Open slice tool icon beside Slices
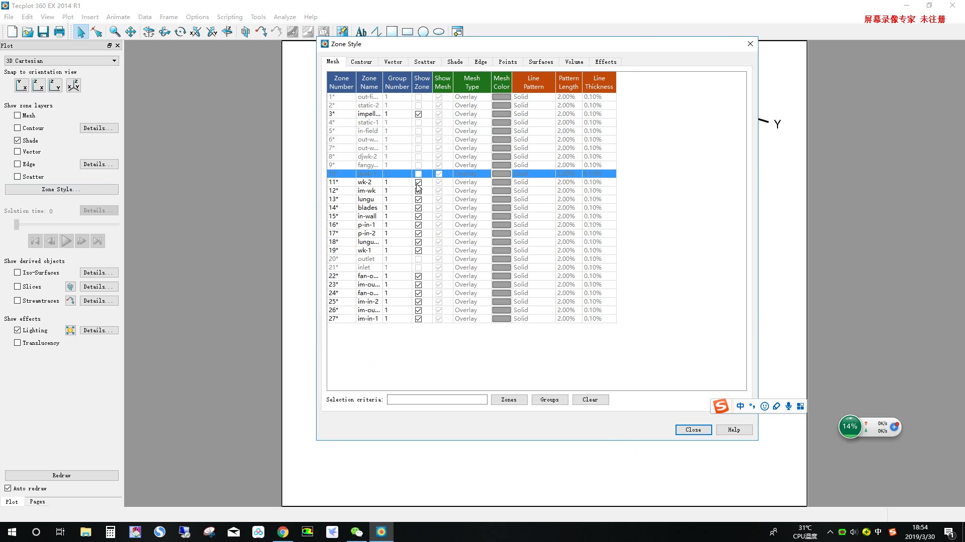The image size is (965, 542). coord(70,287)
